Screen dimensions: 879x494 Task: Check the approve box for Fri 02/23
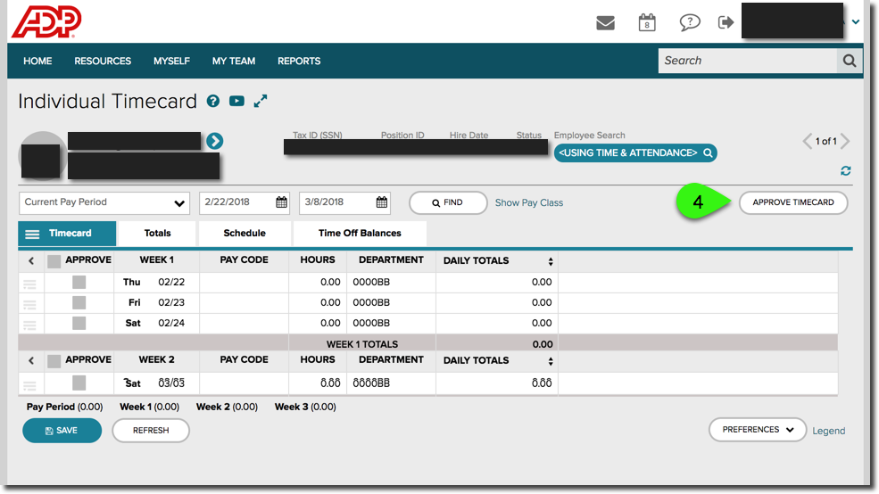pyautogui.click(x=79, y=302)
